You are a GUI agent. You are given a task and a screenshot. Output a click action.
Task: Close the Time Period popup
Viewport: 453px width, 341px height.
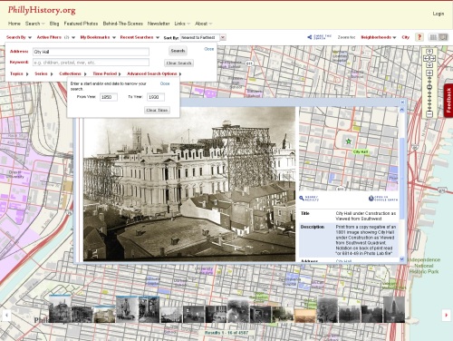(x=165, y=83)
